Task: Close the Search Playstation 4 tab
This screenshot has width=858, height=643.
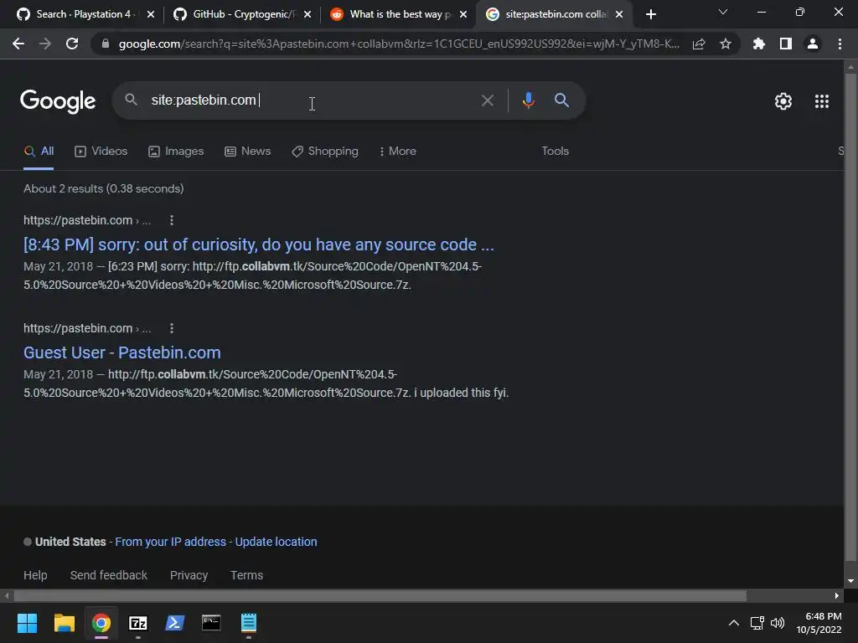Action: [x=151, y=15]
